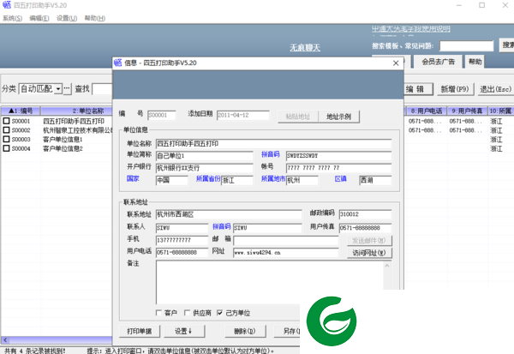Click the 删除(D) button

click(x=245, y=331)
